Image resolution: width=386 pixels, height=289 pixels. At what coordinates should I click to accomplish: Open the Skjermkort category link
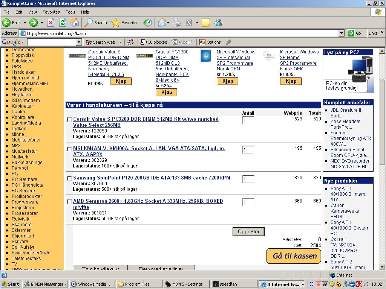coord(23,236)
